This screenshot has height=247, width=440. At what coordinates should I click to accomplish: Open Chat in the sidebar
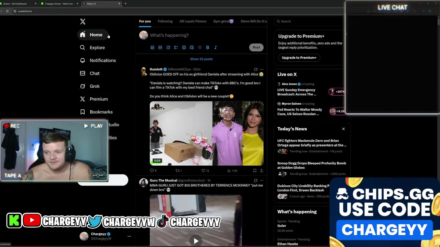coord(89,73)
